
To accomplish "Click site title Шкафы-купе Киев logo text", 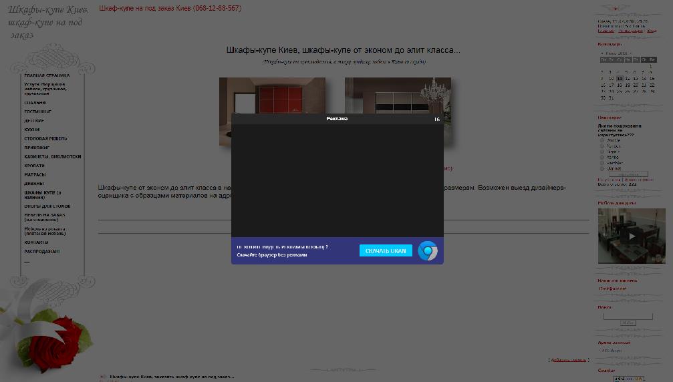I will pyautogui.click(x=49, y=22).
